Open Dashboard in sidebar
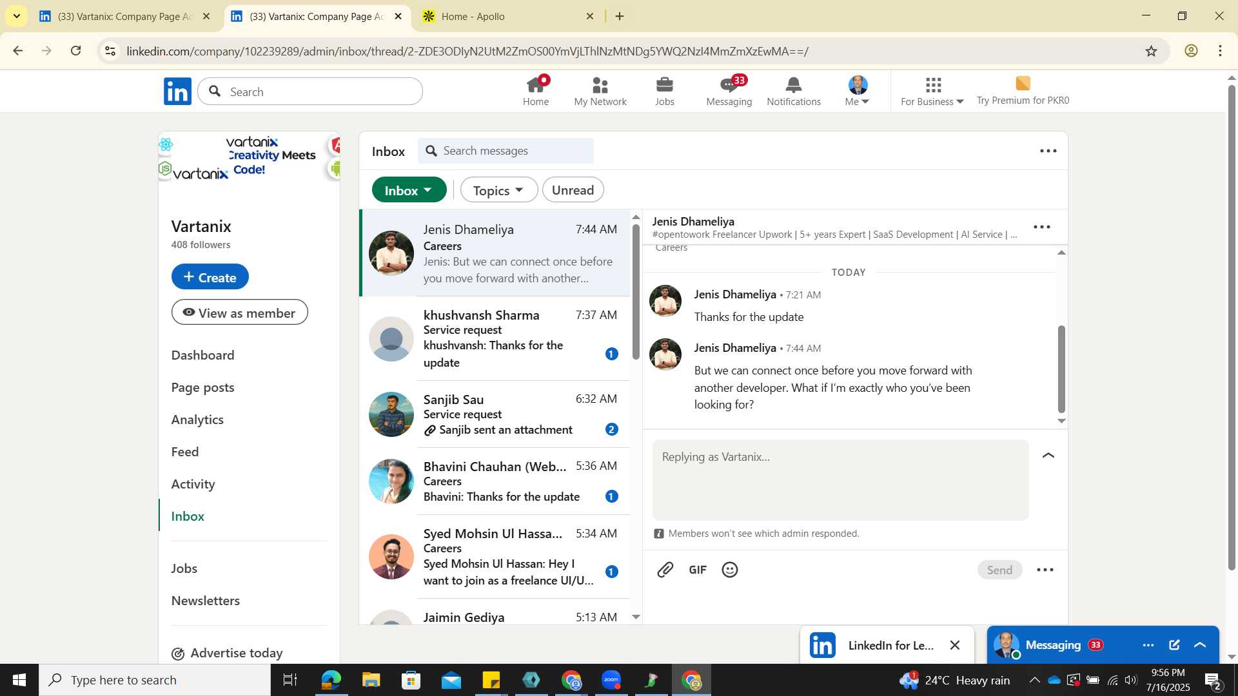Viewport: 1238px width, 696px height. 202,355
